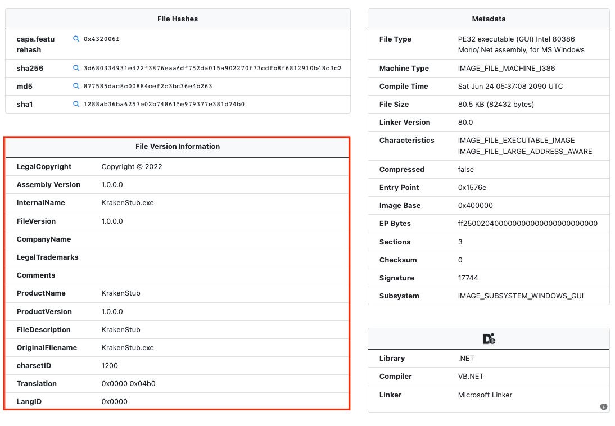Click the OriginalFilename value KrakenStub.exe
This screenshot has height=426, width=615.
pyautogui.click(x=128, y=347)
